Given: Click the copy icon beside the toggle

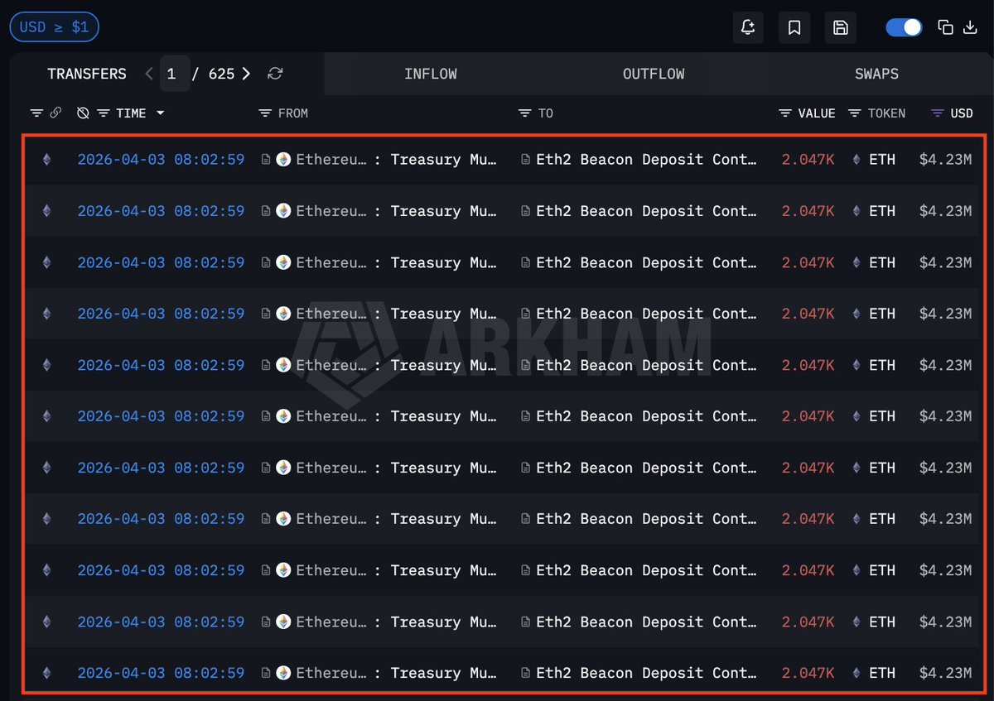Looking at the screenshot, I should click(945, 27).
